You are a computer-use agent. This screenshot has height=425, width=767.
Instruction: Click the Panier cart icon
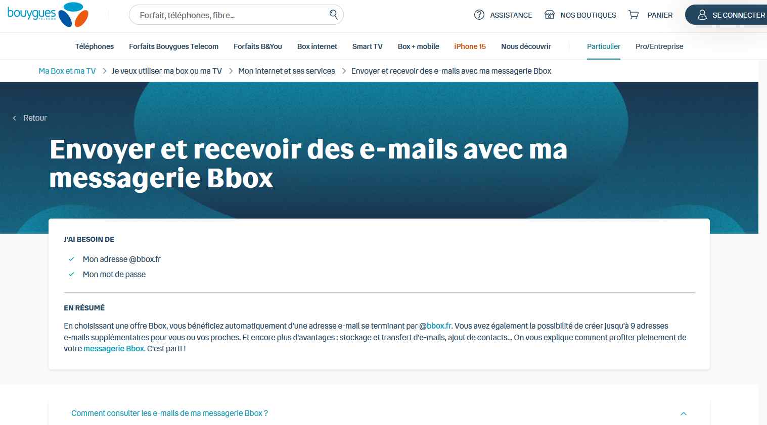[x=634, y=15]
